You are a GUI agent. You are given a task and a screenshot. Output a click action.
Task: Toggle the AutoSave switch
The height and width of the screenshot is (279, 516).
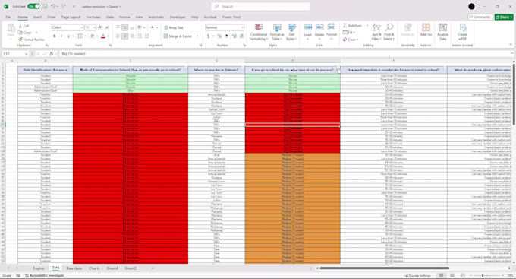[33, 6]
